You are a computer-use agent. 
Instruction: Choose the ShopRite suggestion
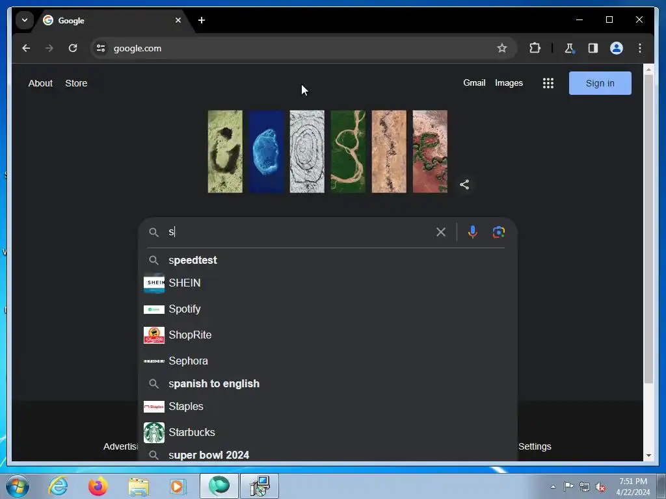(x=327, y=335)
